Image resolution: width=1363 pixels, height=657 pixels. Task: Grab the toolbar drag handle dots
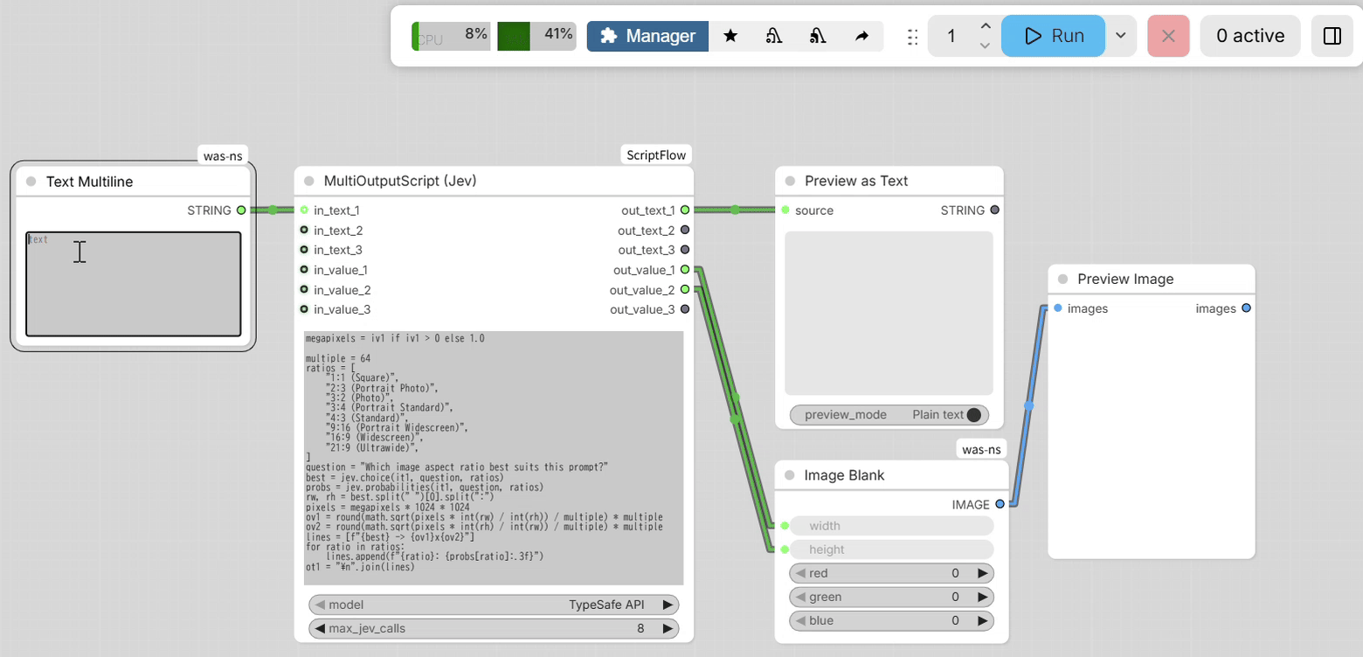912,37
